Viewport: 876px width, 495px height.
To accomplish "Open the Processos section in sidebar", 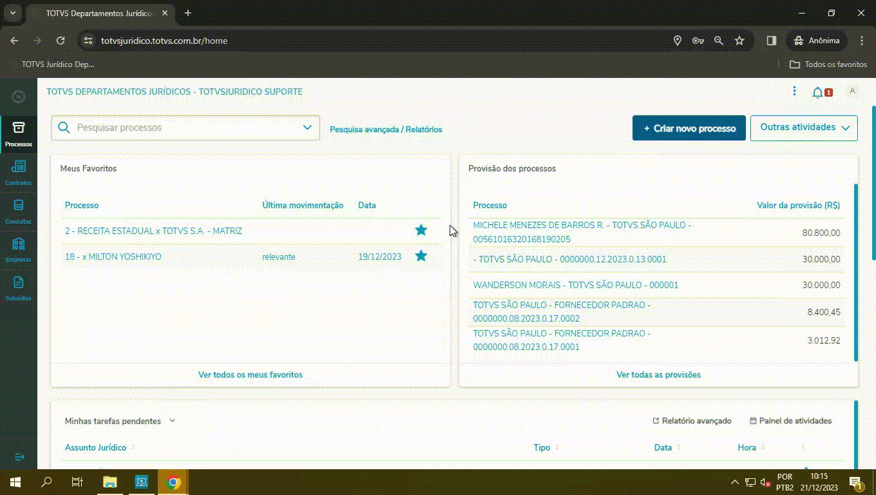I will (18, 134).
